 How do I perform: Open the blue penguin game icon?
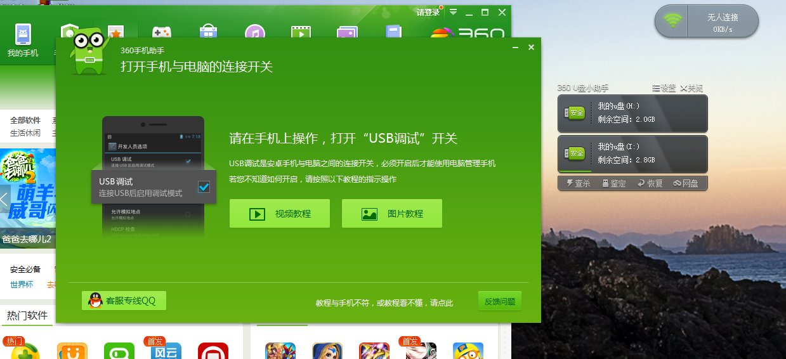pos(468,351)
